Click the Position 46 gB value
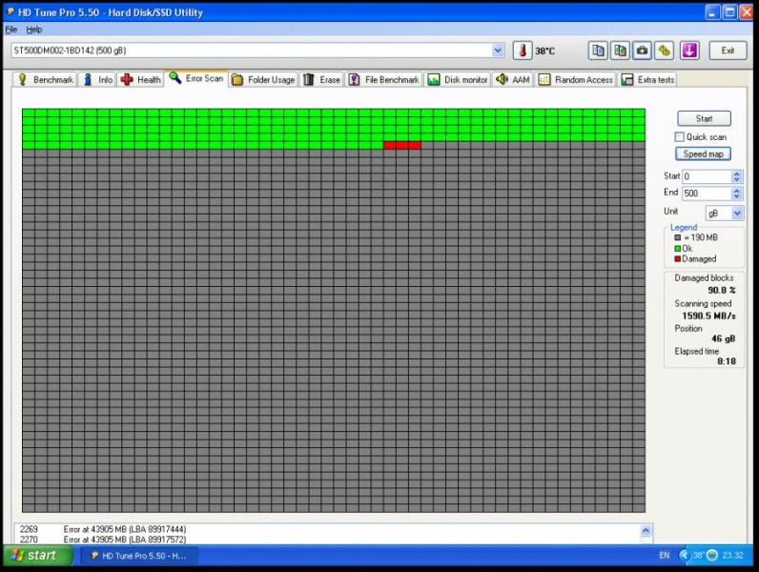Viewport: 759px width, 572px height. pyautogui.click(x=723, y=338)
